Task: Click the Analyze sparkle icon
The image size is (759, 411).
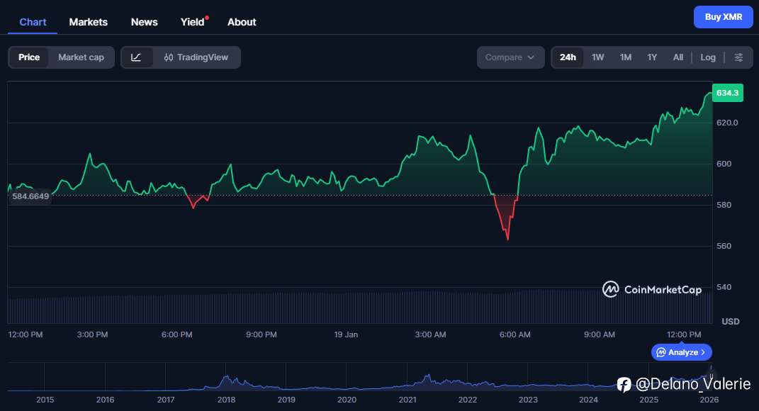Action: [x=660, y=352]
